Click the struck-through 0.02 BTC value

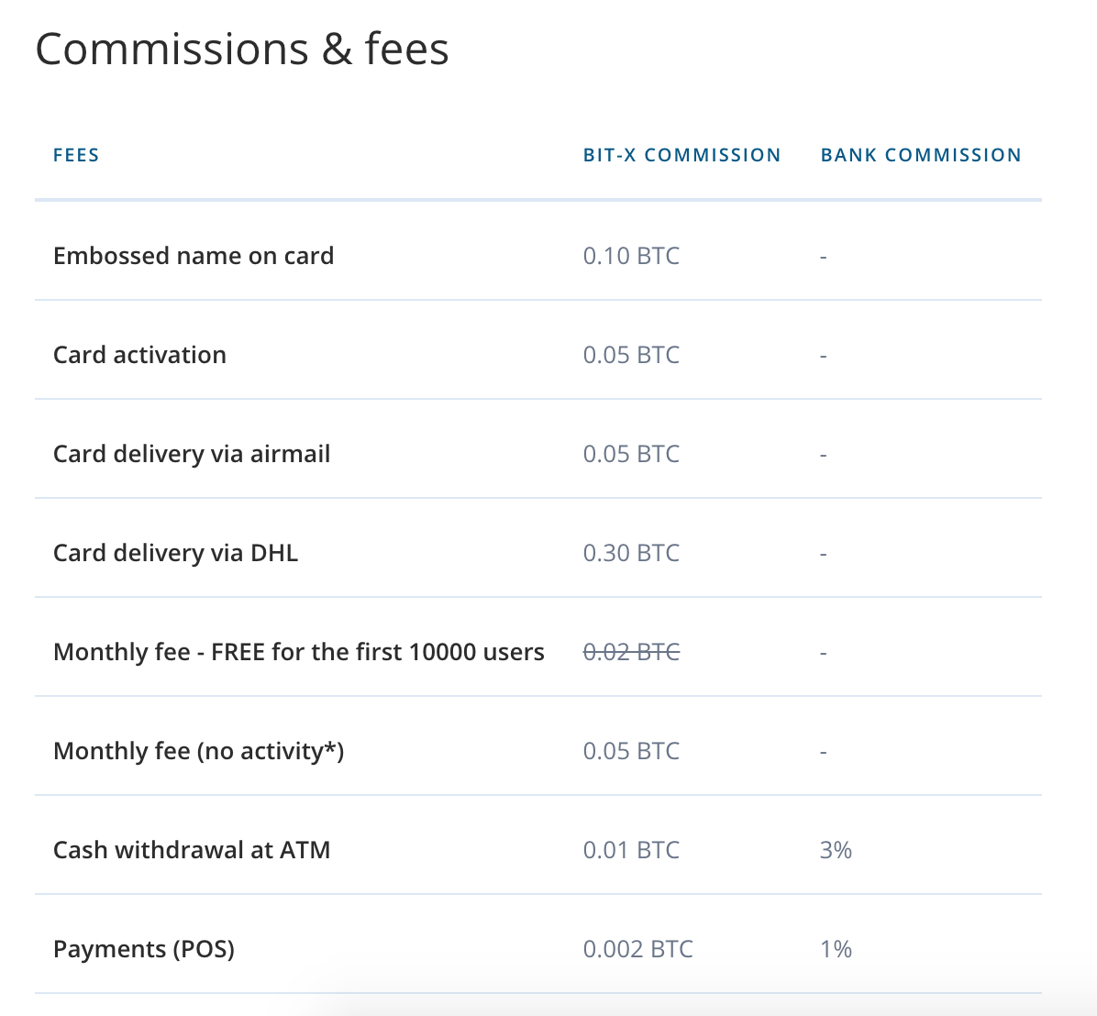(631, 652)
